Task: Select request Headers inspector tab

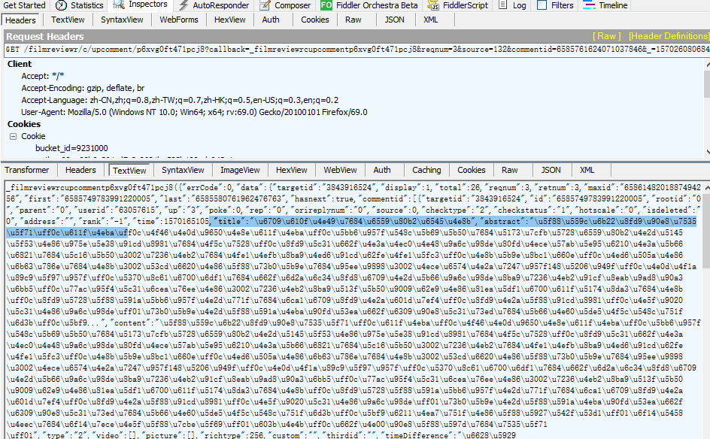Action: [20, 20]
